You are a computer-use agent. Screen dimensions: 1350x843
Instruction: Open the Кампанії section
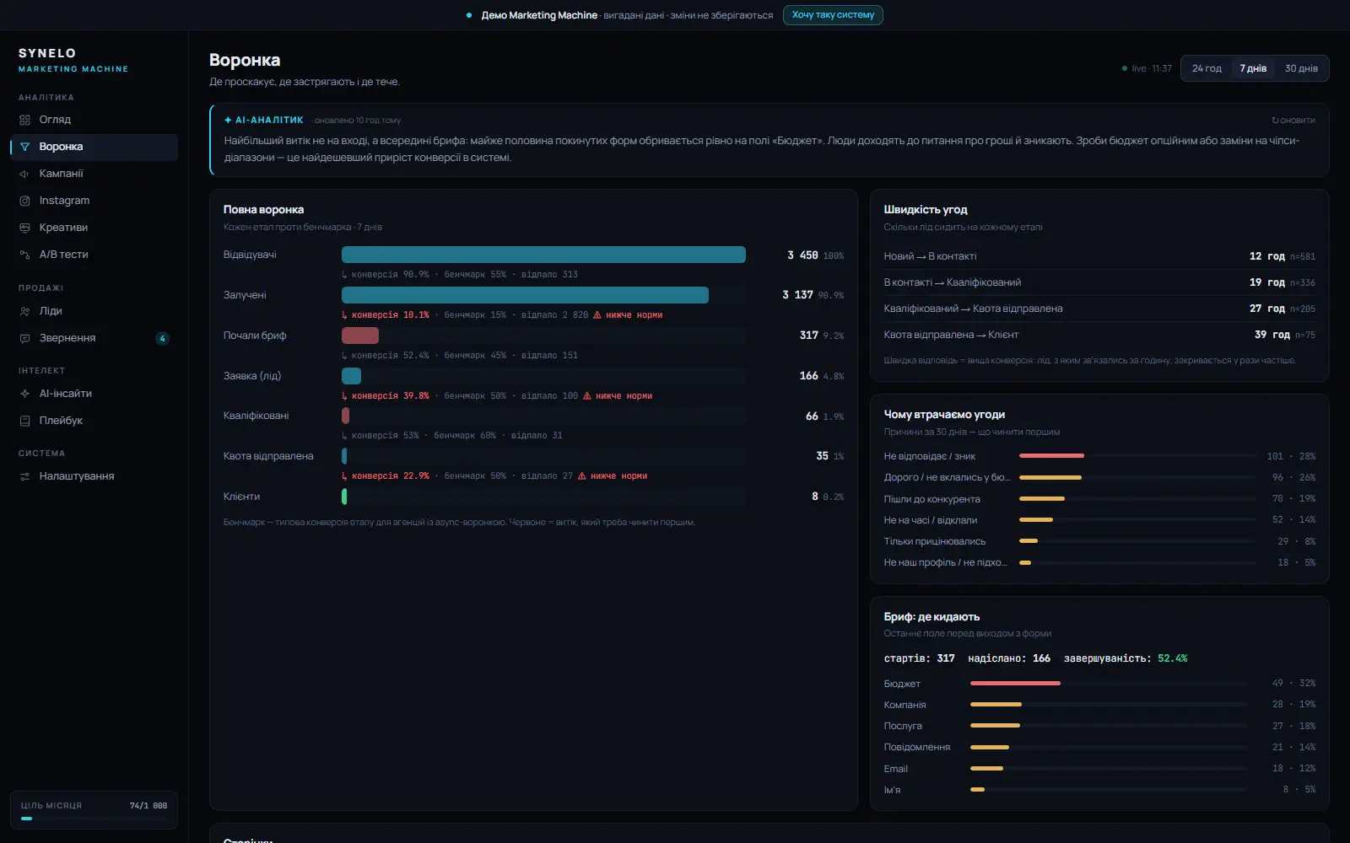(x=94, y=174)
